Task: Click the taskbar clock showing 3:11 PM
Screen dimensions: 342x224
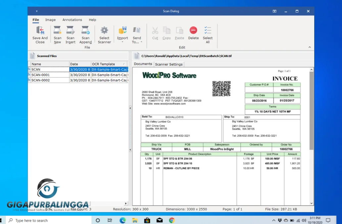Action: [x=315, y=220]
